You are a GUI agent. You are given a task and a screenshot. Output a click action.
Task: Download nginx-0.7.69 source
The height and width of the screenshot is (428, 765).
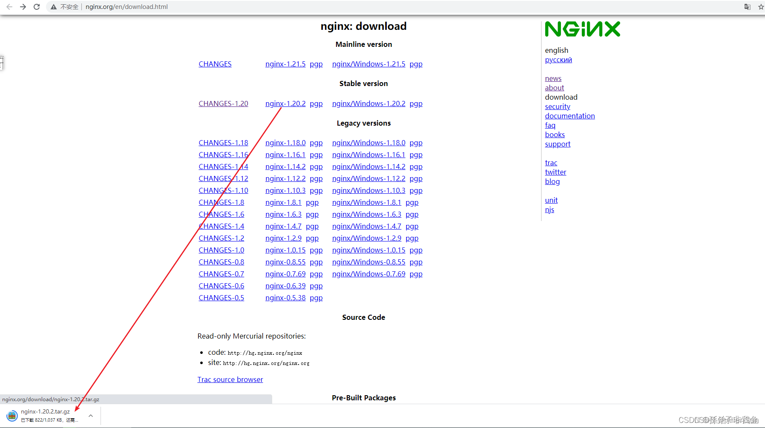pyautogui.click(x=285, y=274)
